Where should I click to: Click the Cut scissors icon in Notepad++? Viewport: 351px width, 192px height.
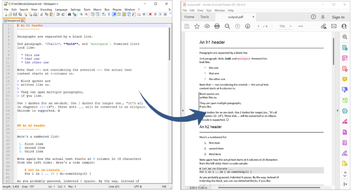click(41, 14)
